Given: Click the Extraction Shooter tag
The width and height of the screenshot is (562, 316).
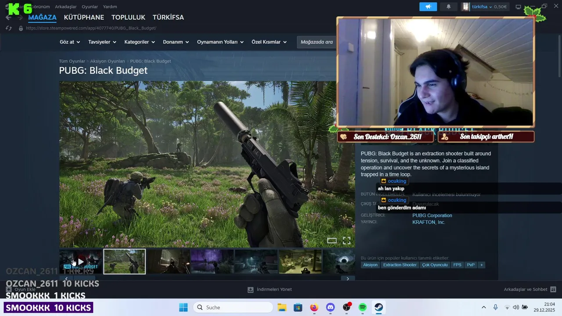Looking at the screenshot, I should click(400, 265).
